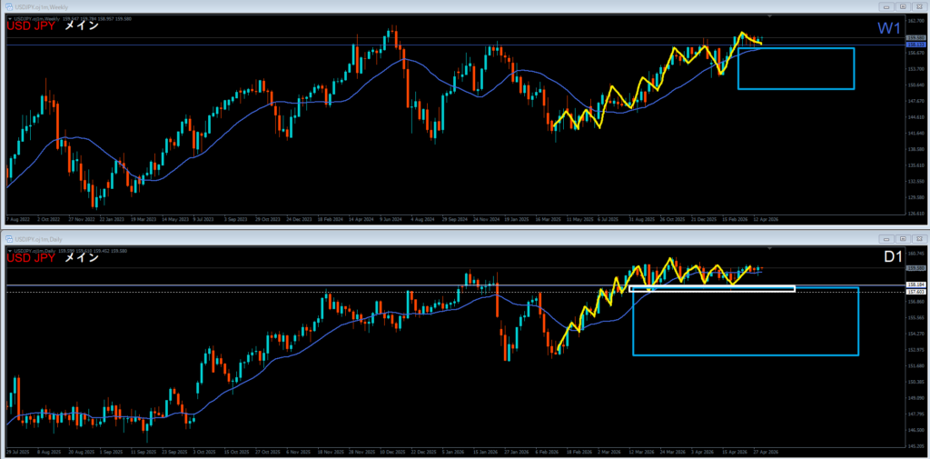Click the メイン label in Weekly chart
This screenshot has width=930, height=459.
[x=81, y=26]
